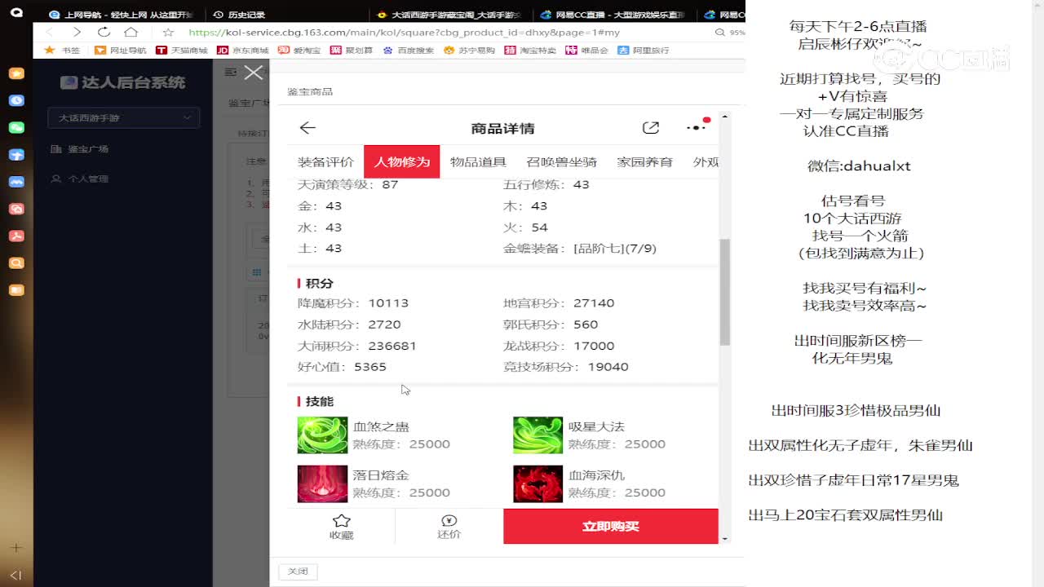Image resolution: width=1044 pixels, height=587 pixels.
Task: Click the 落日熔金 skill icon
Action: [x=322, y=483]
